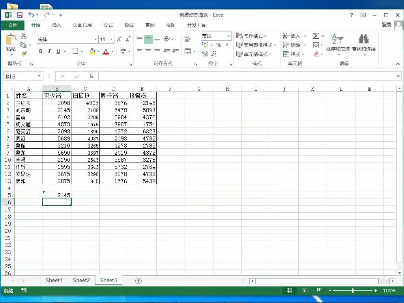Toggle italic formatting
Screen dimensions: 404x303
[x=49, y=51]
